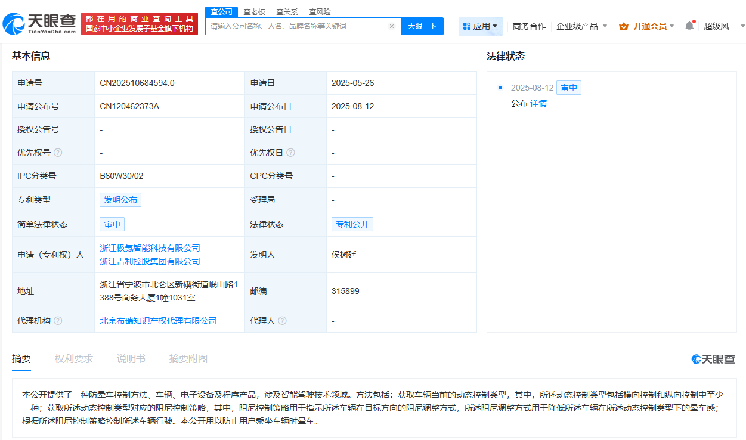Screen dimensions: 746x440
Task: Click the 发明公布 patent type badge
Action: coord(120,200)
